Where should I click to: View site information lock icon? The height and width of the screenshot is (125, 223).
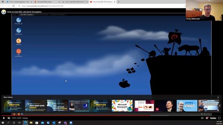click(x=20, y=6)
